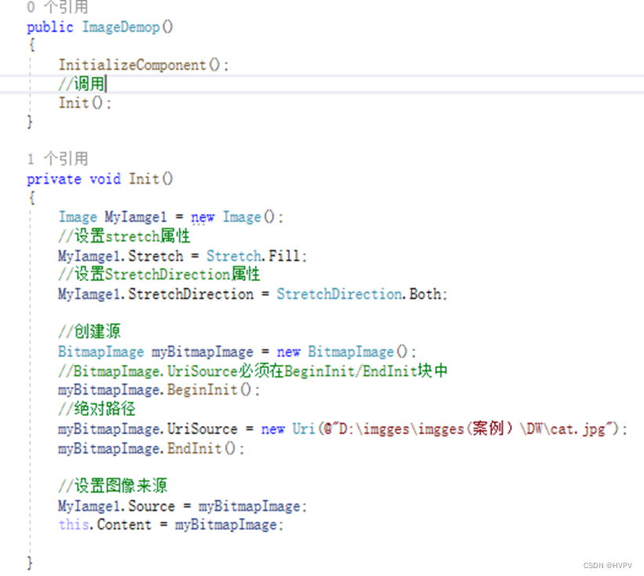Click the 'Image MyIamge1 = new Image();' line
This screenshot has width=644, height=576.
pos(170,217)
